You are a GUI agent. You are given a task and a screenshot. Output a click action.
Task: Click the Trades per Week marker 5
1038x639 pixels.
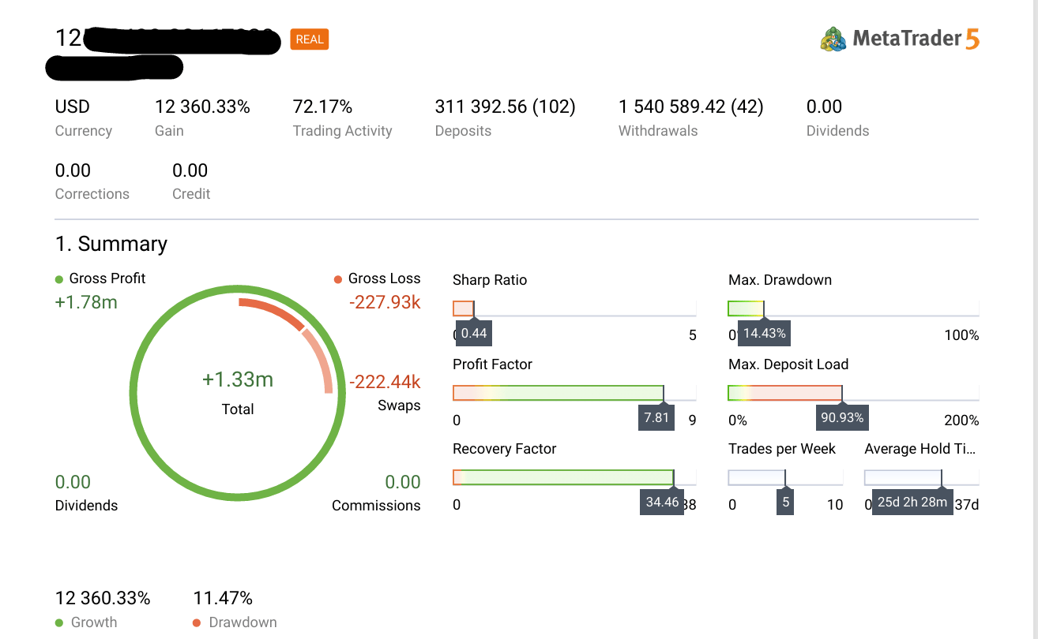point(785,503)
